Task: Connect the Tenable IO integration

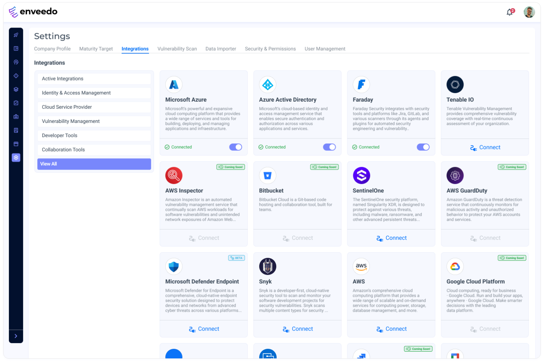Action: coord(485,147)
